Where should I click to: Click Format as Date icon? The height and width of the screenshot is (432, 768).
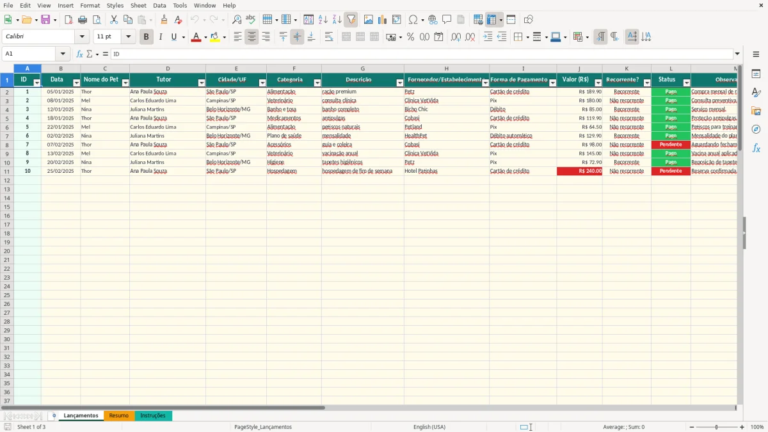point(438,37)
